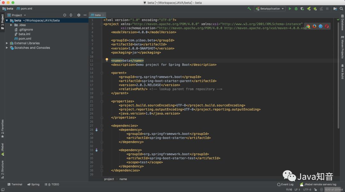345x192 pixels.
Task: Place cursor on the description line 12
Action: (164, 65)
